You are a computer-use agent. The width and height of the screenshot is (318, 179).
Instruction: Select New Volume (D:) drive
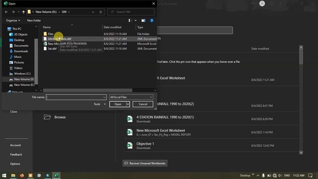(24, 79)
